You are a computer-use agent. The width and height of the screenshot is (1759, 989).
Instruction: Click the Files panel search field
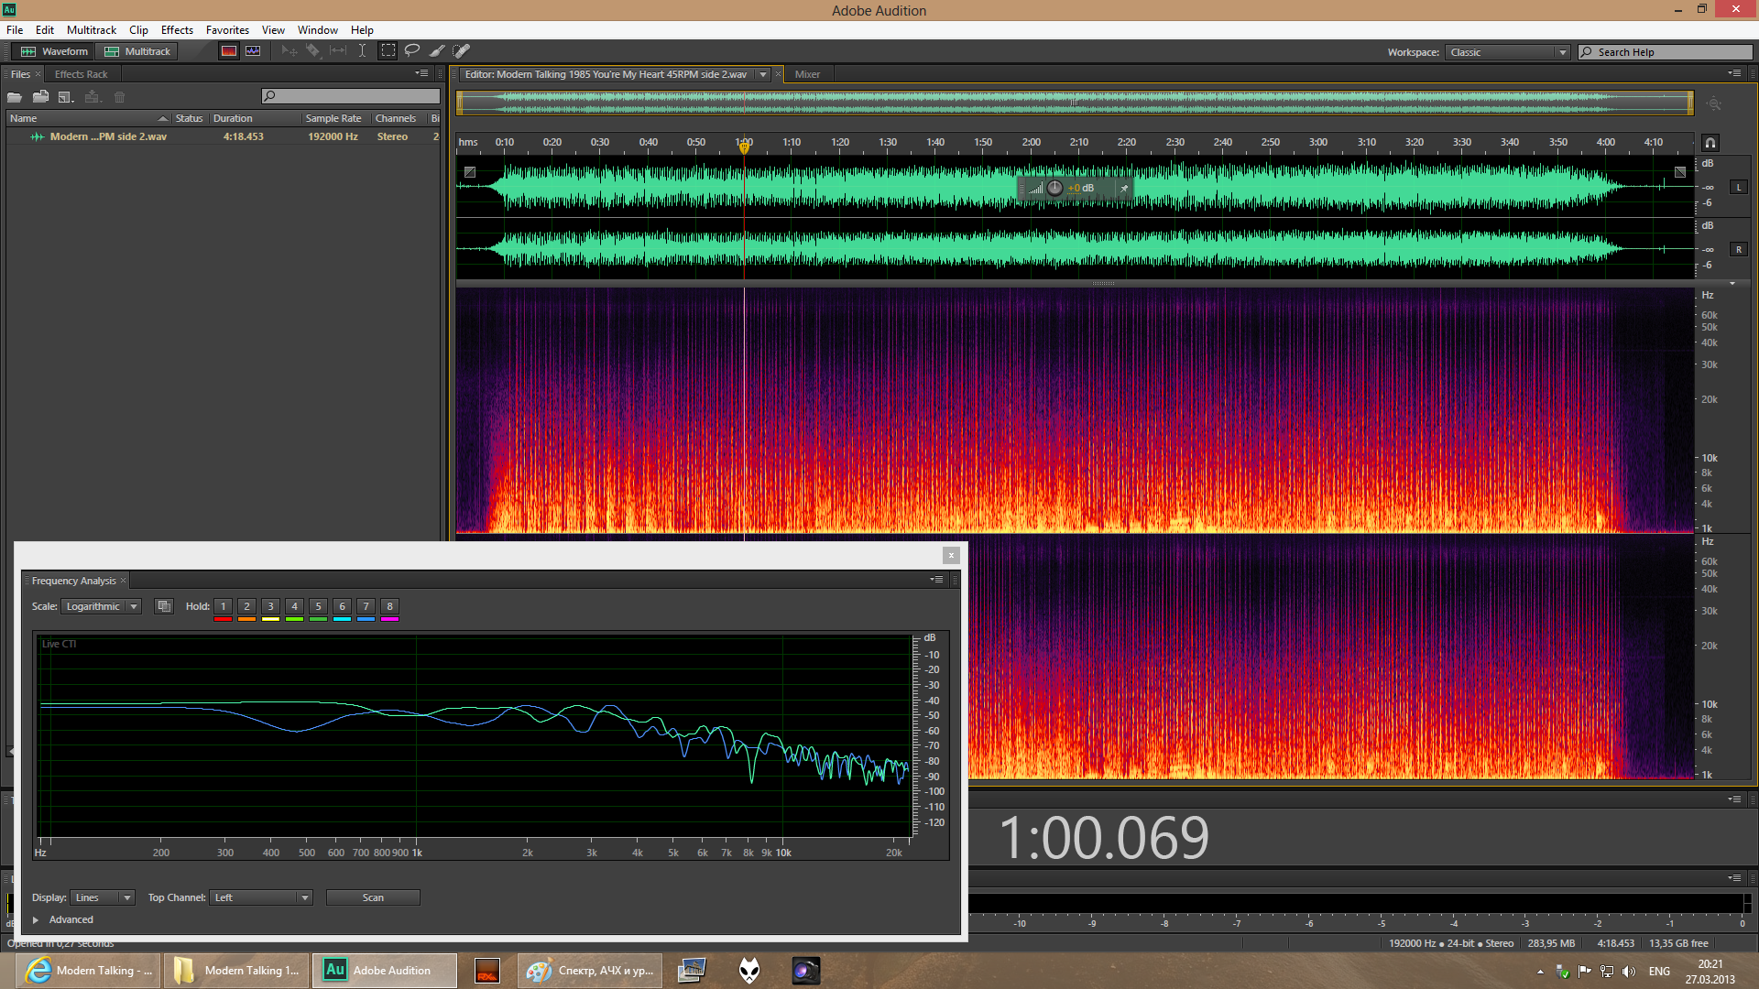tap(351, 96)
